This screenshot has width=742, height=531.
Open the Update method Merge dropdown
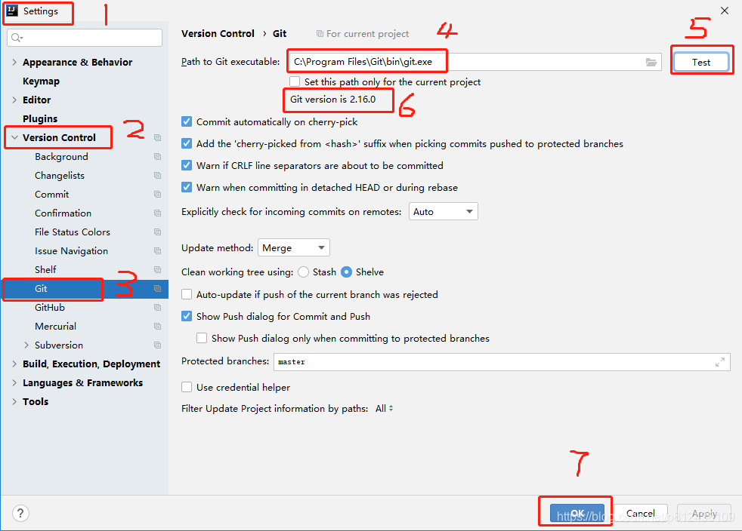click(x=293, y=247)
